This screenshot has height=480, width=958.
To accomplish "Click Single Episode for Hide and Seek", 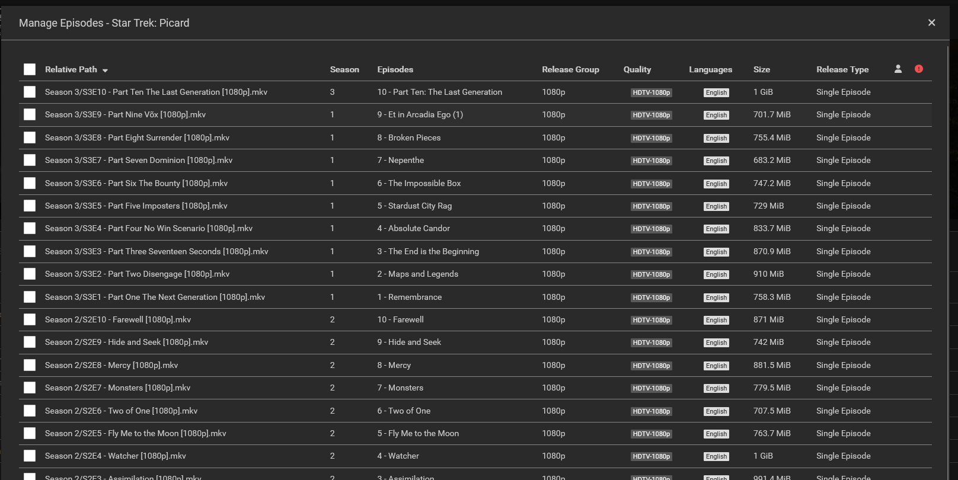I will click(843, 342).
